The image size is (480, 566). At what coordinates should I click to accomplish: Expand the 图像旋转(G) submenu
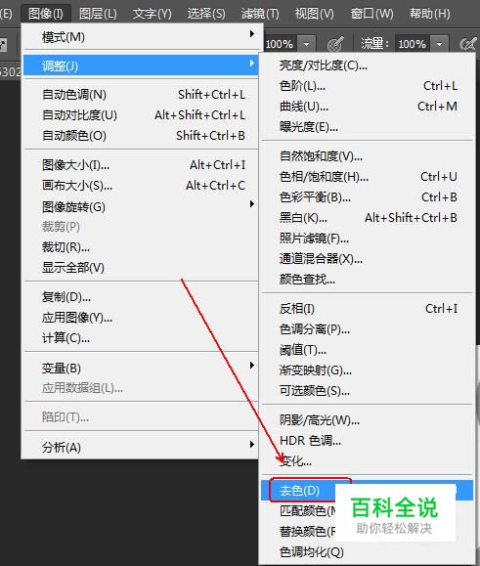point(141,206)
